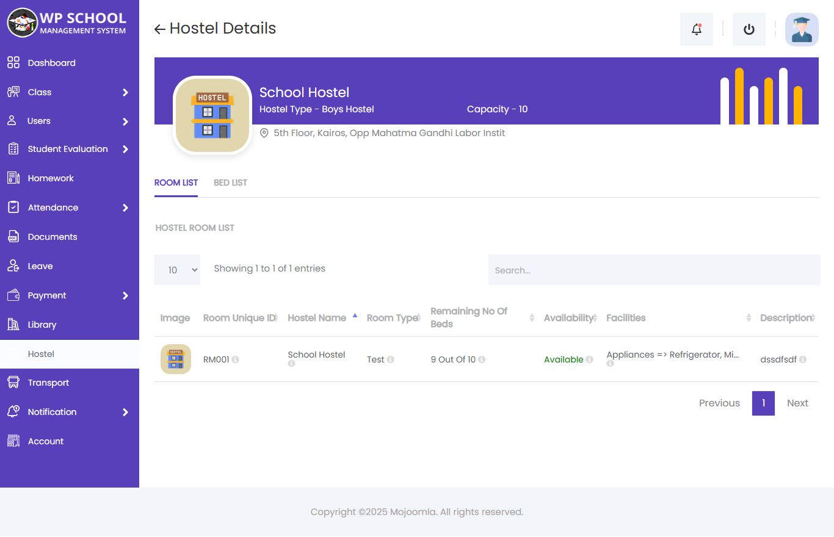Open the user profile avatar
This screenshot has width=834, height=537.
click(802, 29)
